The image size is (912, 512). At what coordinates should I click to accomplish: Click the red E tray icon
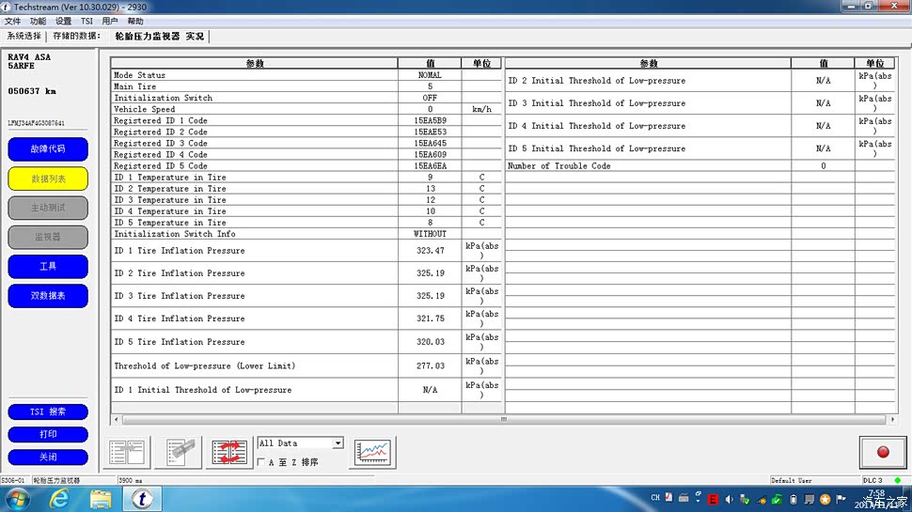pos(713,499)
